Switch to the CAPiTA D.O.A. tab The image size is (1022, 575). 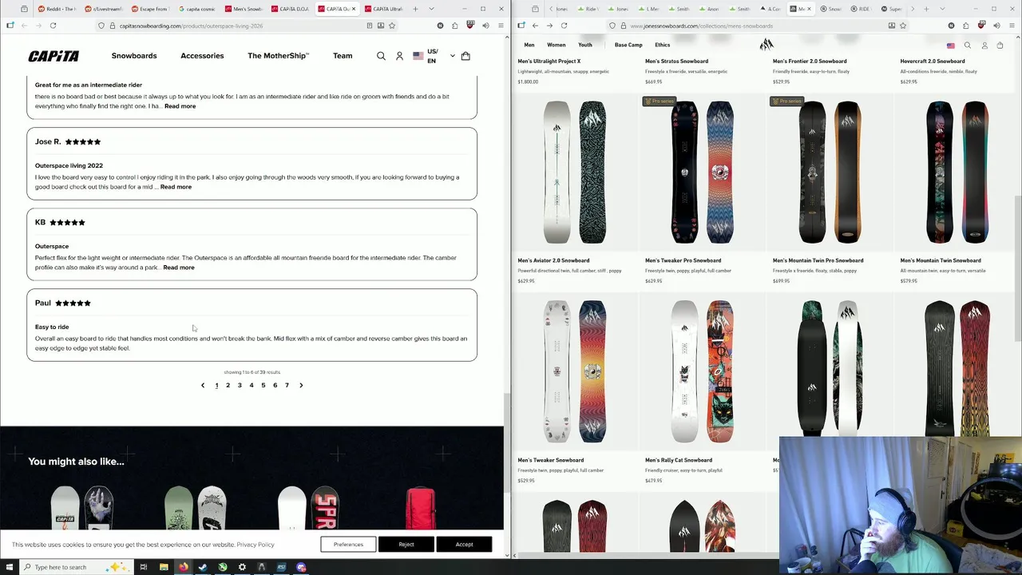coord(291,9)
